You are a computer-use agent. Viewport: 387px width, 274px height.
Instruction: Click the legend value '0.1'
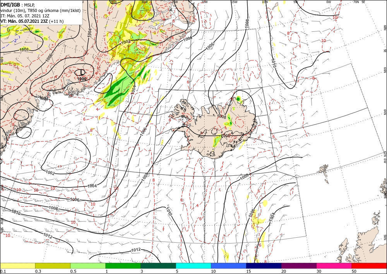(x=3, y=271)
